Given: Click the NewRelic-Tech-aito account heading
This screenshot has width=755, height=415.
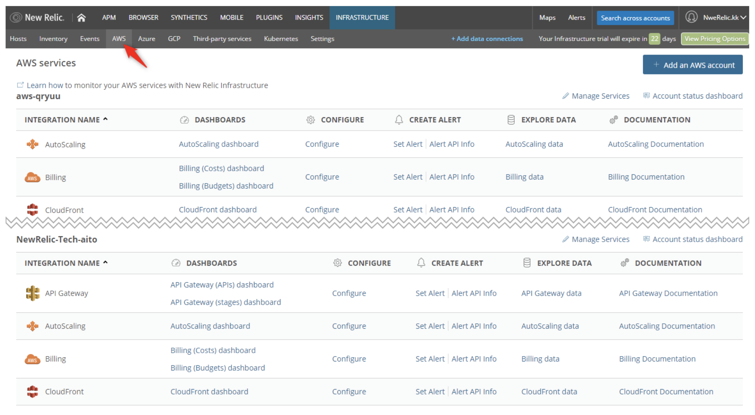Looking at the screenshot, I should click(x=56, y=239).
